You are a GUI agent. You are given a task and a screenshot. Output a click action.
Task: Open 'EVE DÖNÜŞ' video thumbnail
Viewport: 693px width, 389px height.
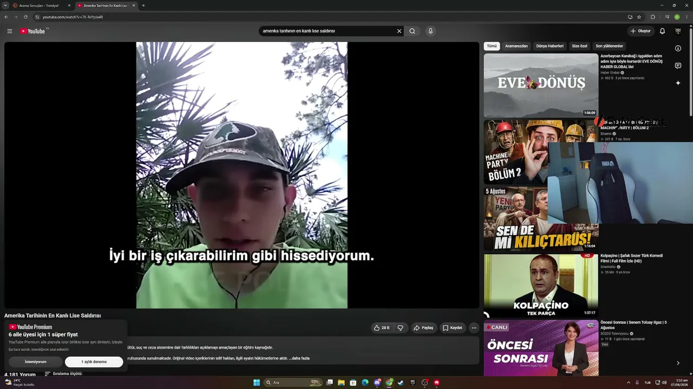(x=541, y=85)
